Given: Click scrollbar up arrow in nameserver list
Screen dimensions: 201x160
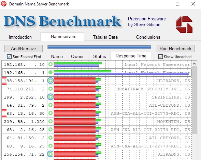Looking at the screenshot, I should tap(194, 64).
